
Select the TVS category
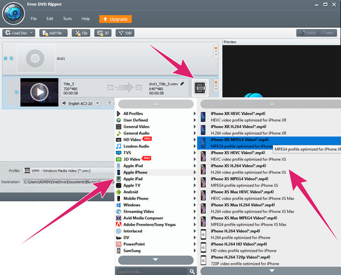pos(156,153)
